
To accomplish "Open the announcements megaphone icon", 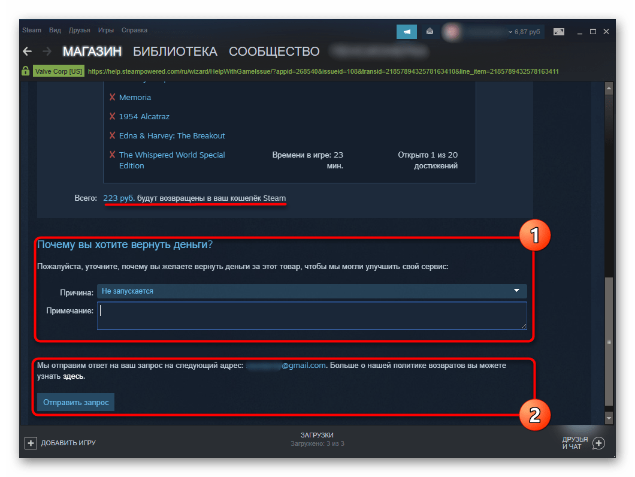I will [x=407, y=31].
